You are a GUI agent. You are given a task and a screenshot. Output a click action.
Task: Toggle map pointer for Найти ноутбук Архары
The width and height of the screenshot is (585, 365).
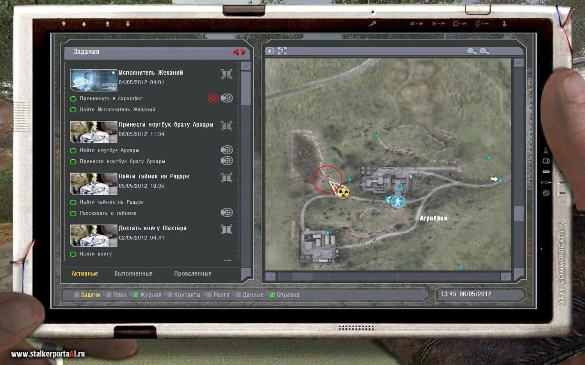click(x=227, y=150)
